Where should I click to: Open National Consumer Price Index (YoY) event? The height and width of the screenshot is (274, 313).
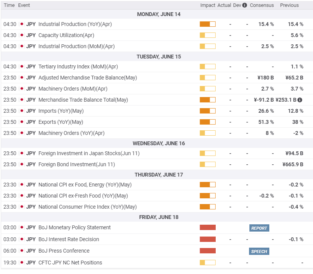tap(87, 207)
